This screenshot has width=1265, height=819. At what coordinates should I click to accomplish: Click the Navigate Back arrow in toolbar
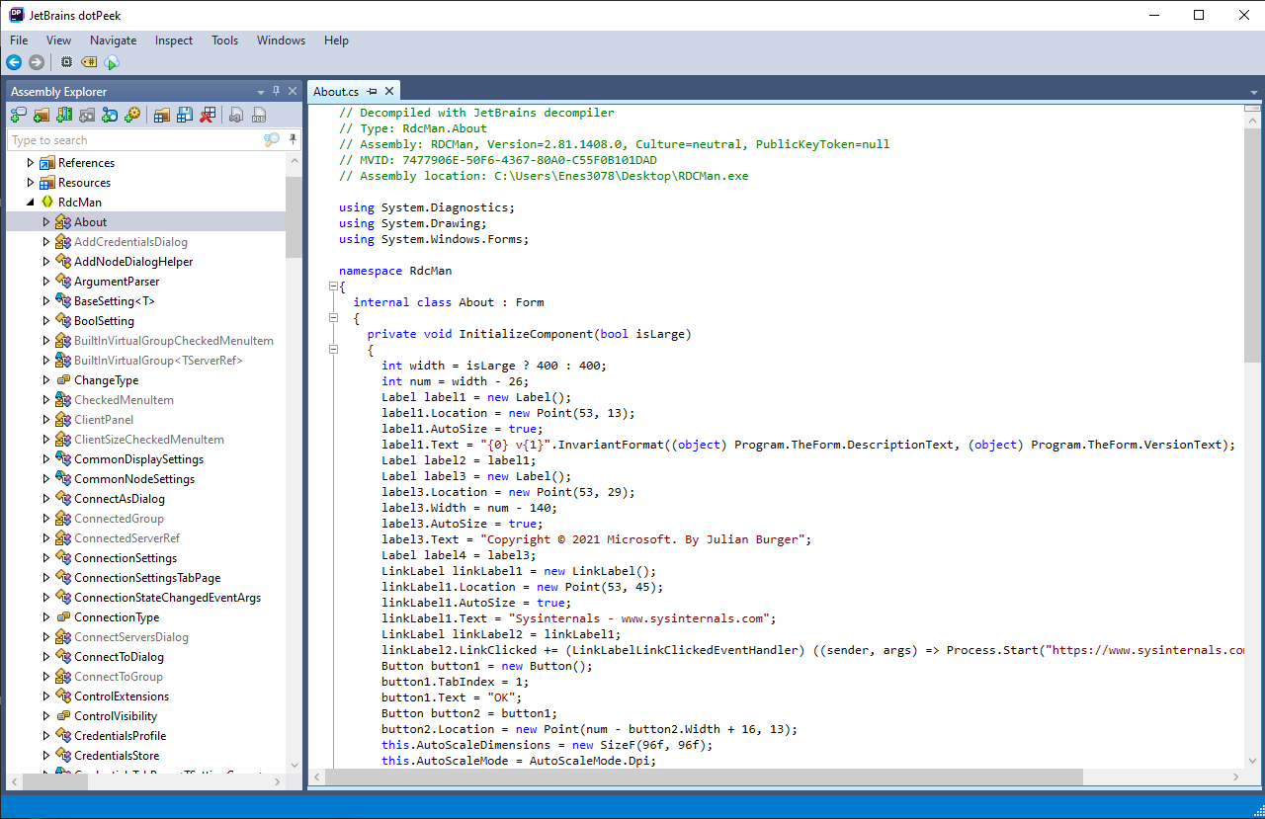14,62
